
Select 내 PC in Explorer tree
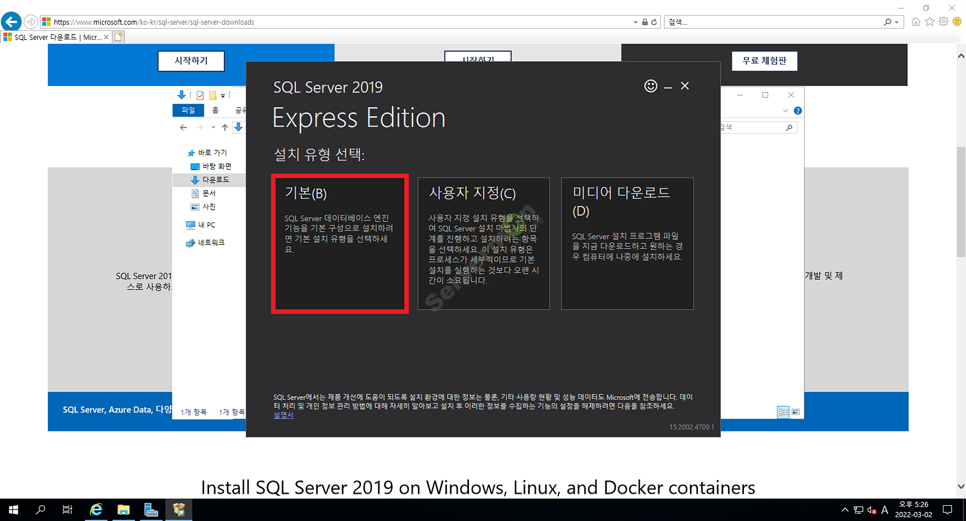point(201,225)
